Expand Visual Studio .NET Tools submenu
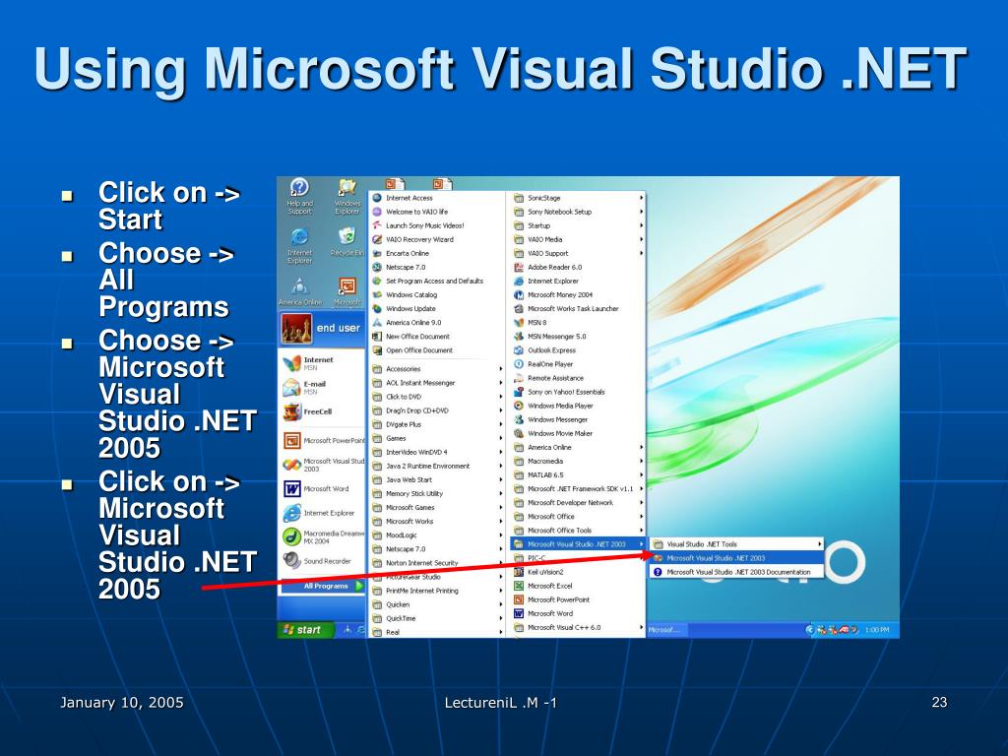1008x756 pixels. click(x=736, y=543)
